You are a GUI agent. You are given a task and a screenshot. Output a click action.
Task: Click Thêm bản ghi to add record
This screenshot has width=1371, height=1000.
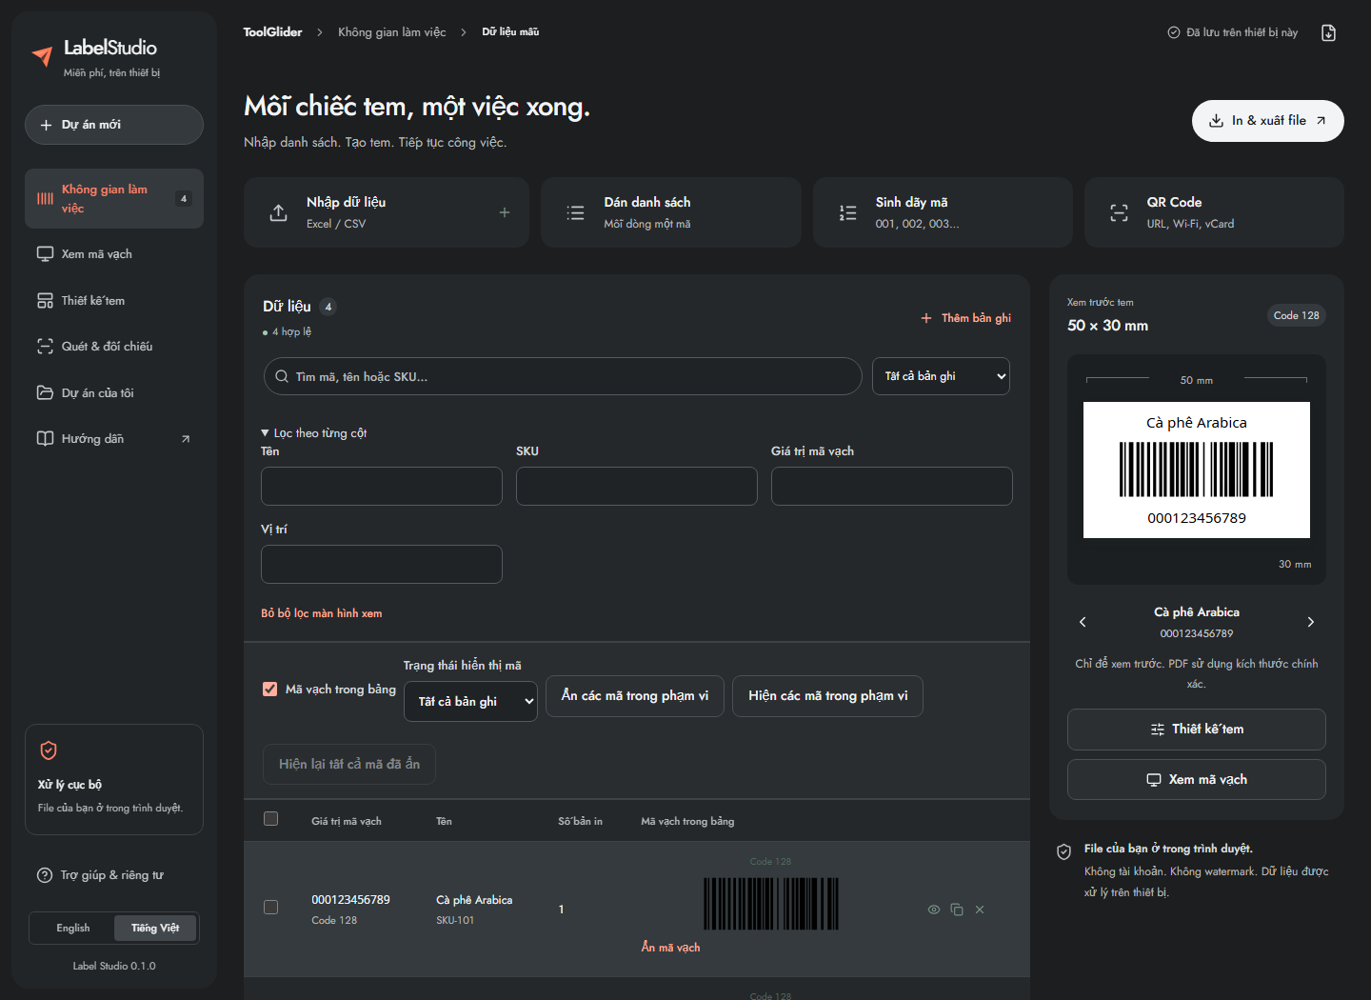(x=965, y=318)
